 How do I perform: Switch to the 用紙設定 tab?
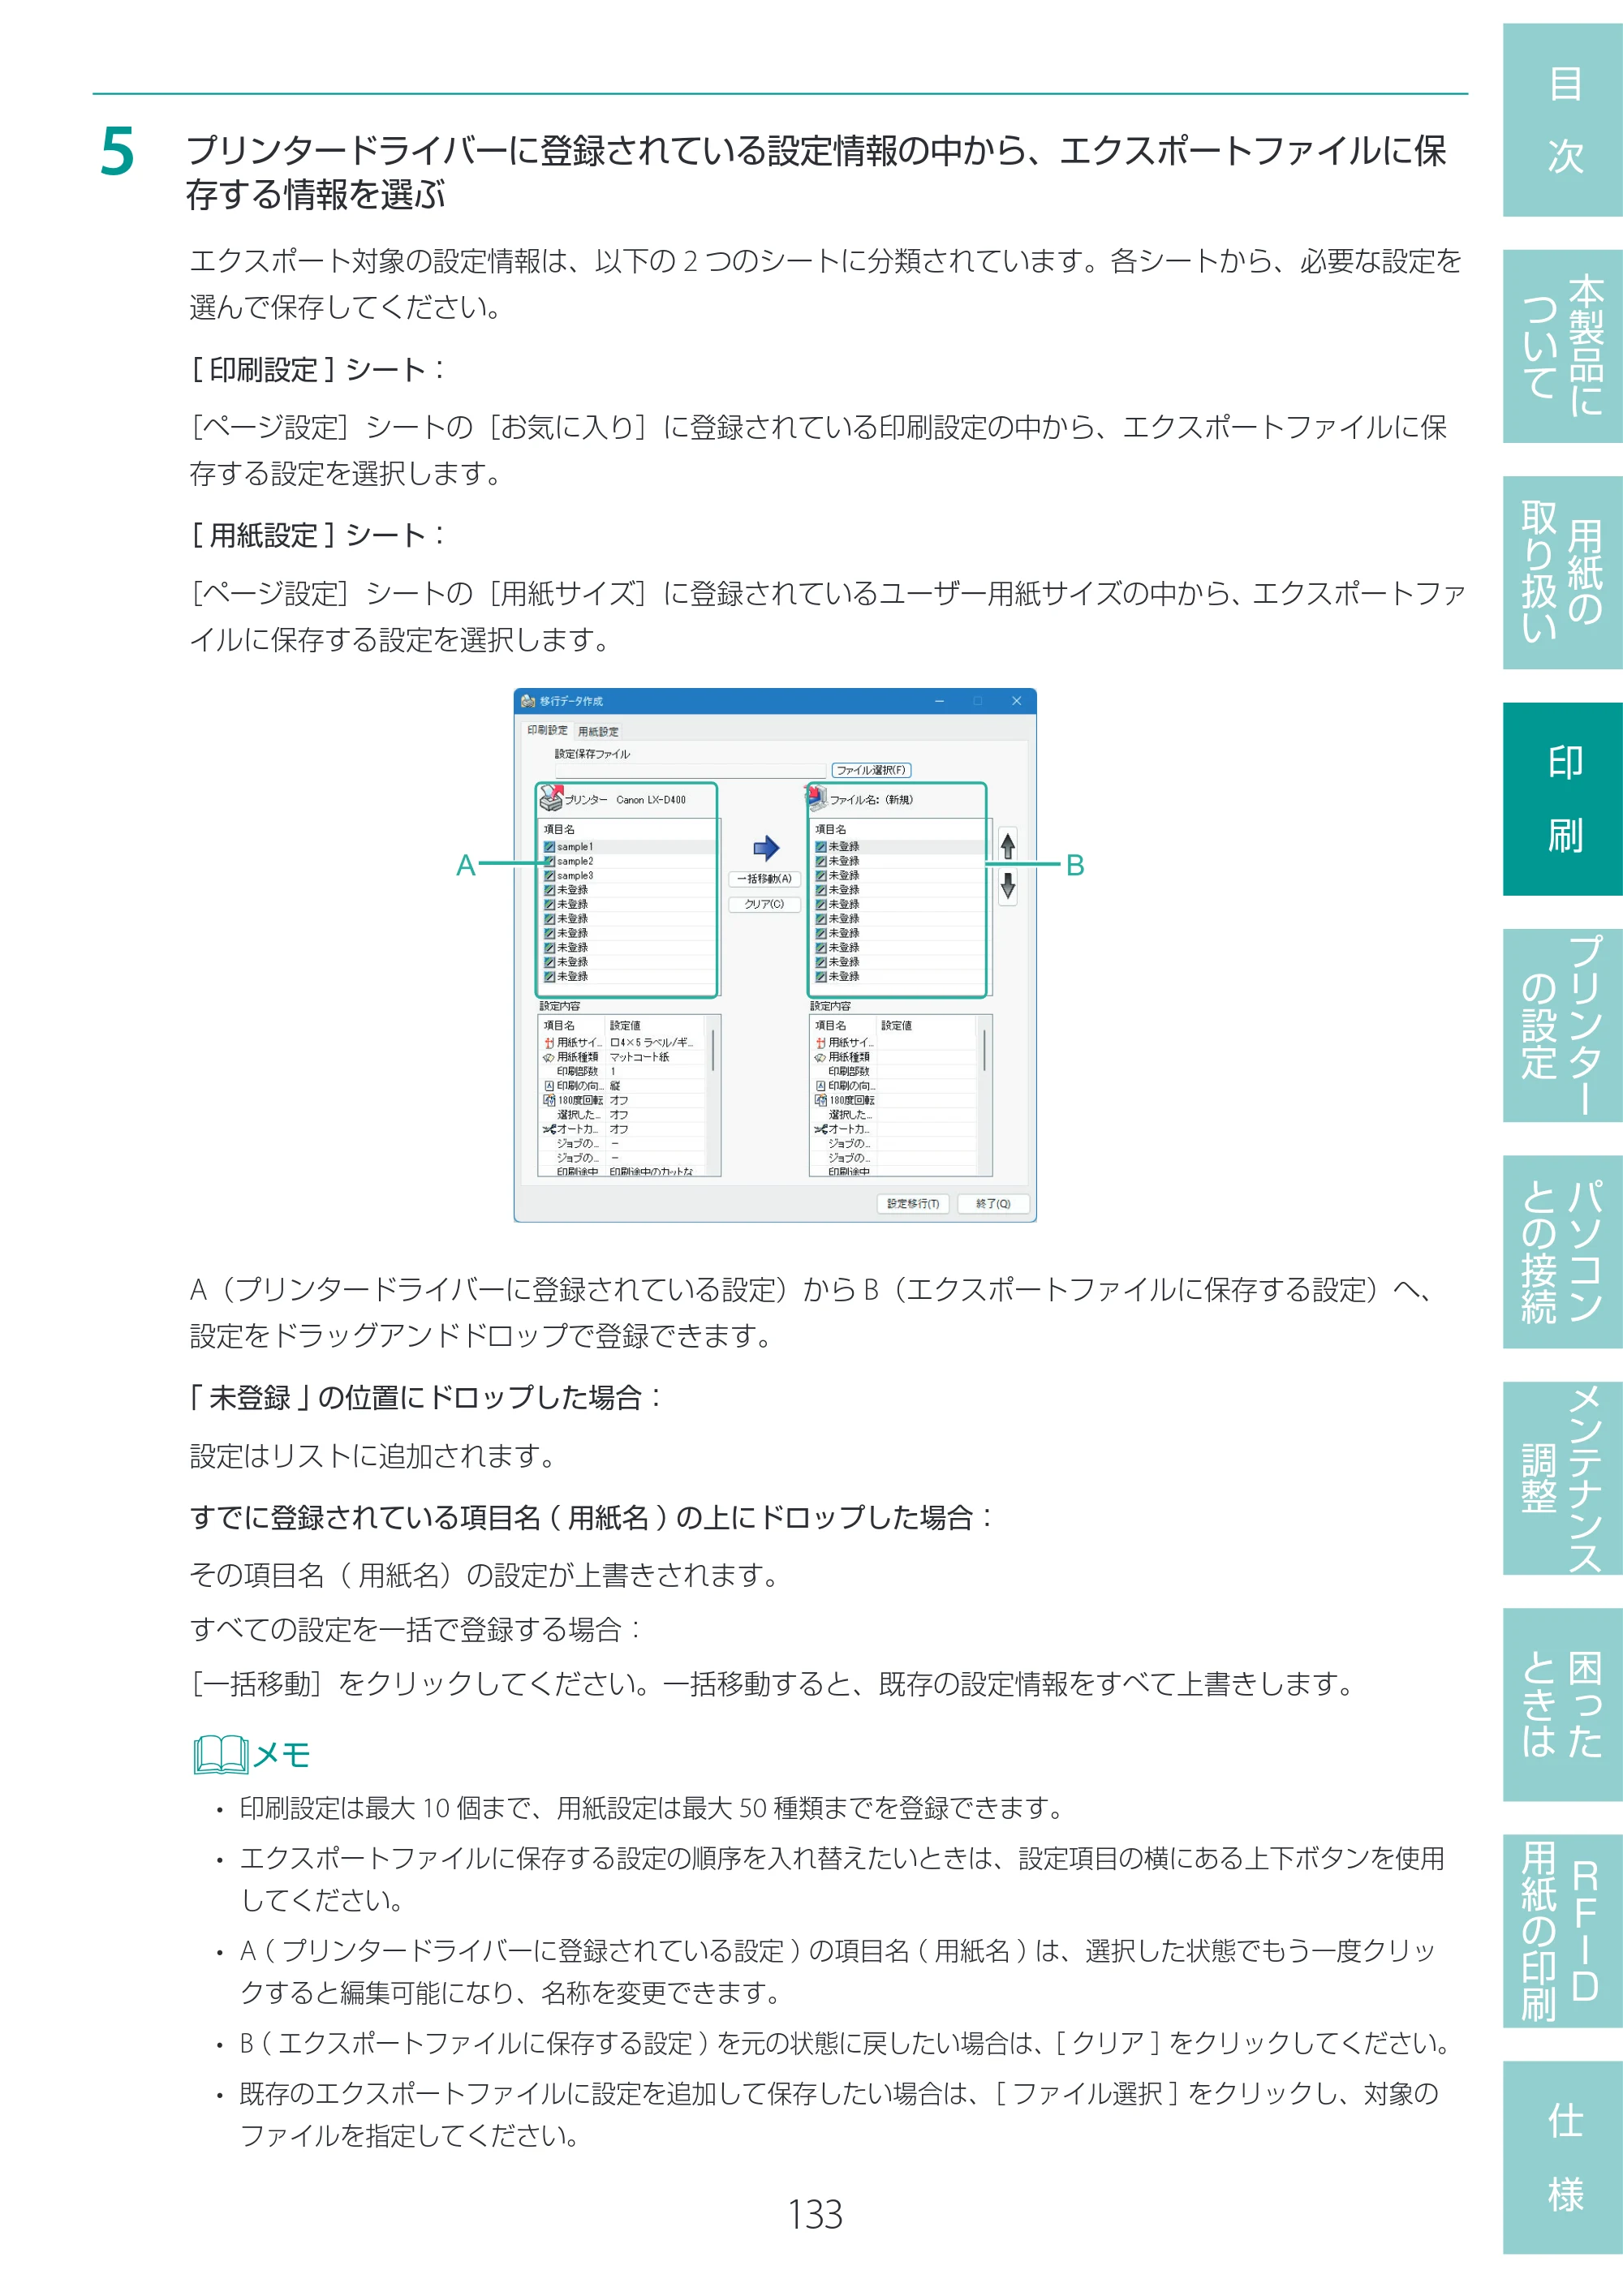click(598, 732)
